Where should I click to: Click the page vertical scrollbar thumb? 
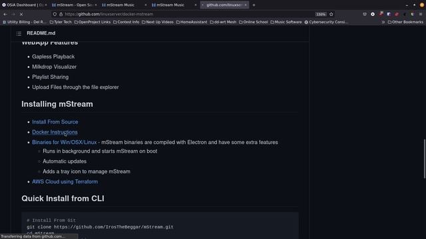pyautogui.click(x=425, y=159)
